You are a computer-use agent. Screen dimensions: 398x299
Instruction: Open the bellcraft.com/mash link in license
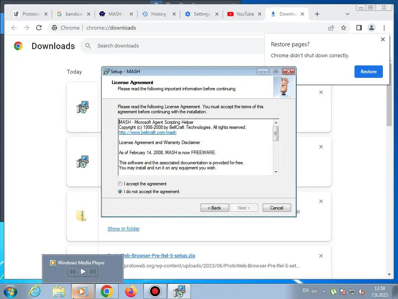click(x=147, y=132)
